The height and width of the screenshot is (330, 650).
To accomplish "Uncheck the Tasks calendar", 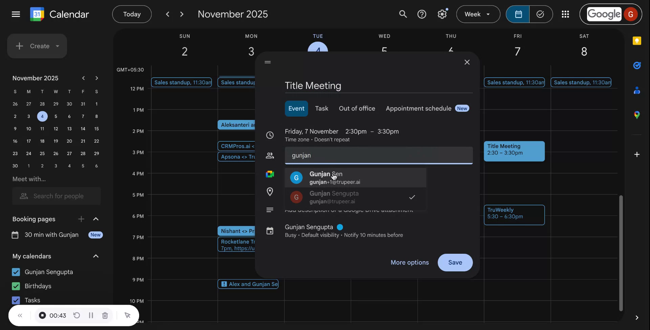I will click(x=16, y=300).
